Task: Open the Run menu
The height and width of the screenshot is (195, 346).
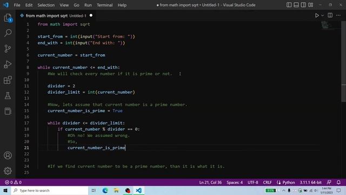Action: coord(88,5)
